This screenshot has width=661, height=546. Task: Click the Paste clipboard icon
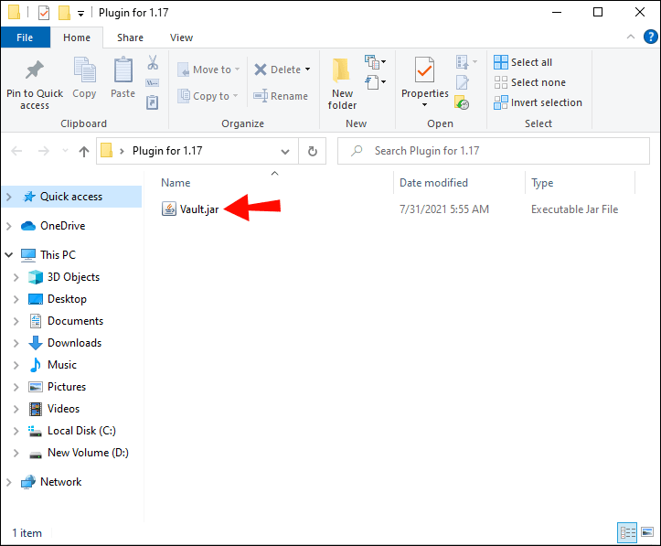point(123,70)
